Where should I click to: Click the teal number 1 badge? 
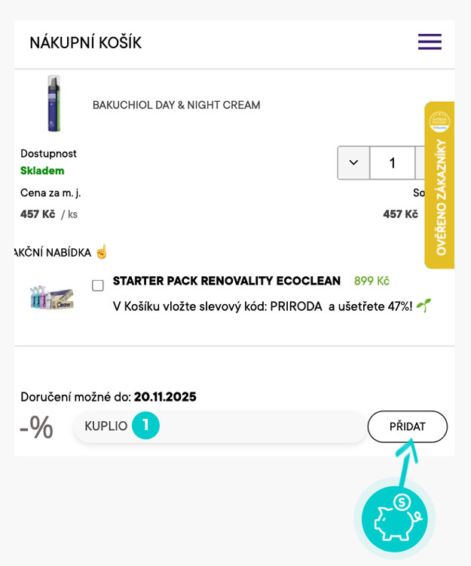[x=145, y=426]
